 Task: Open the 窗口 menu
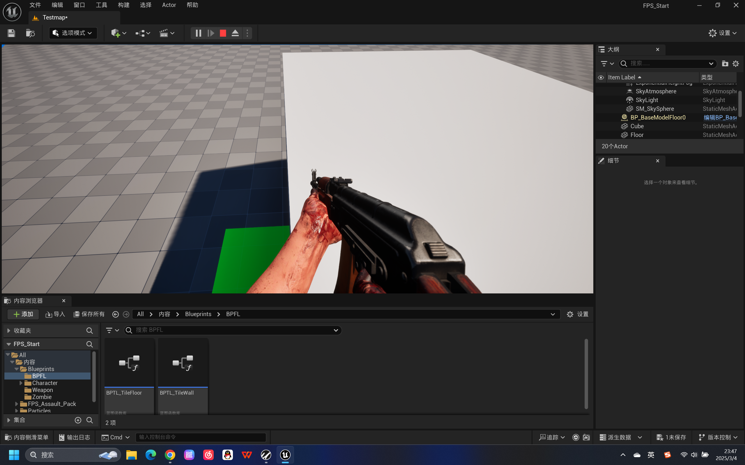tap(79, 5)
